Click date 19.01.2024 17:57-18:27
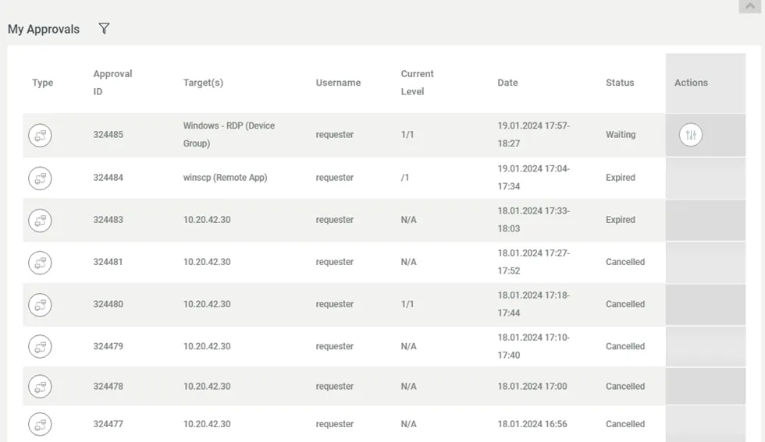This screenshot has height=442, width=765. (534, 135)
